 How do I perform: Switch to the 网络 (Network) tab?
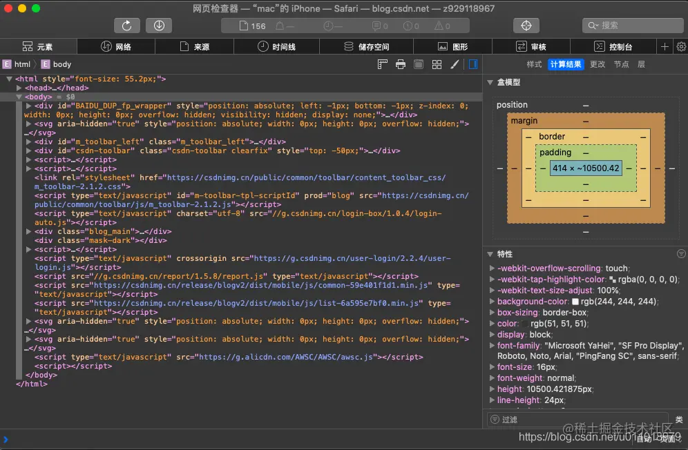pos(116,46)
